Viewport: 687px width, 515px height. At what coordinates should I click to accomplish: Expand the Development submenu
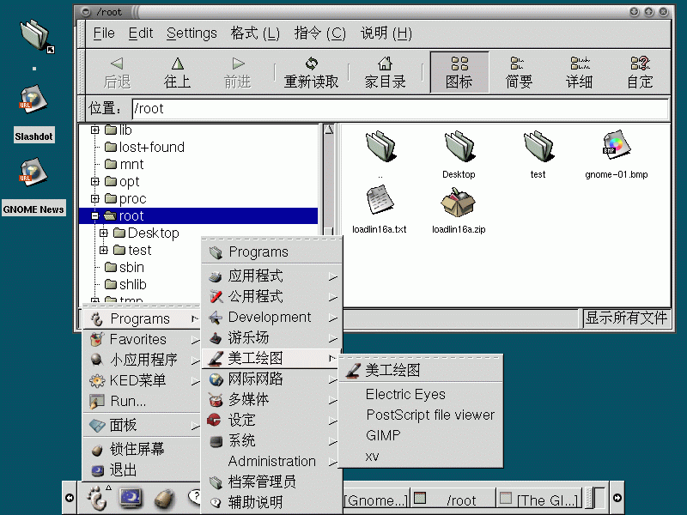pyautogui.click(x=271, y=317)
